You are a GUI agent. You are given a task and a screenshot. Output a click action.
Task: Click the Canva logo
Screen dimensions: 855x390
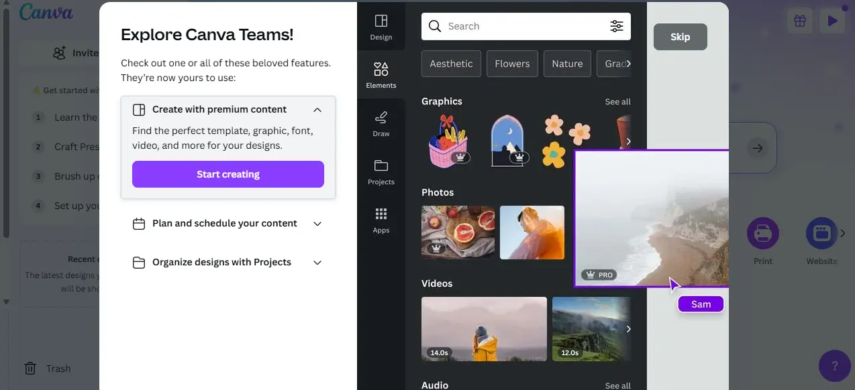coord(46,12)
